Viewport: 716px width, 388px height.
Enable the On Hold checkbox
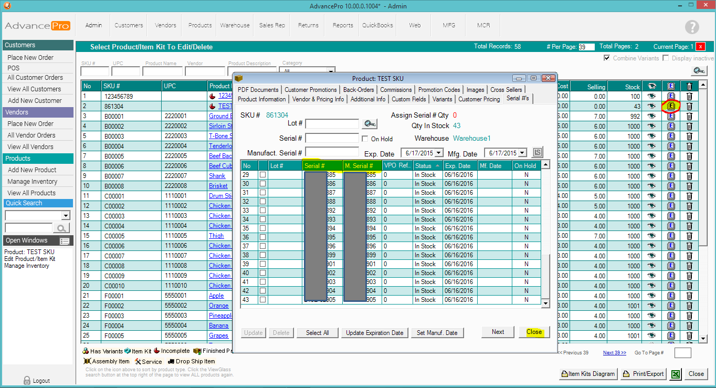(365, 139)
